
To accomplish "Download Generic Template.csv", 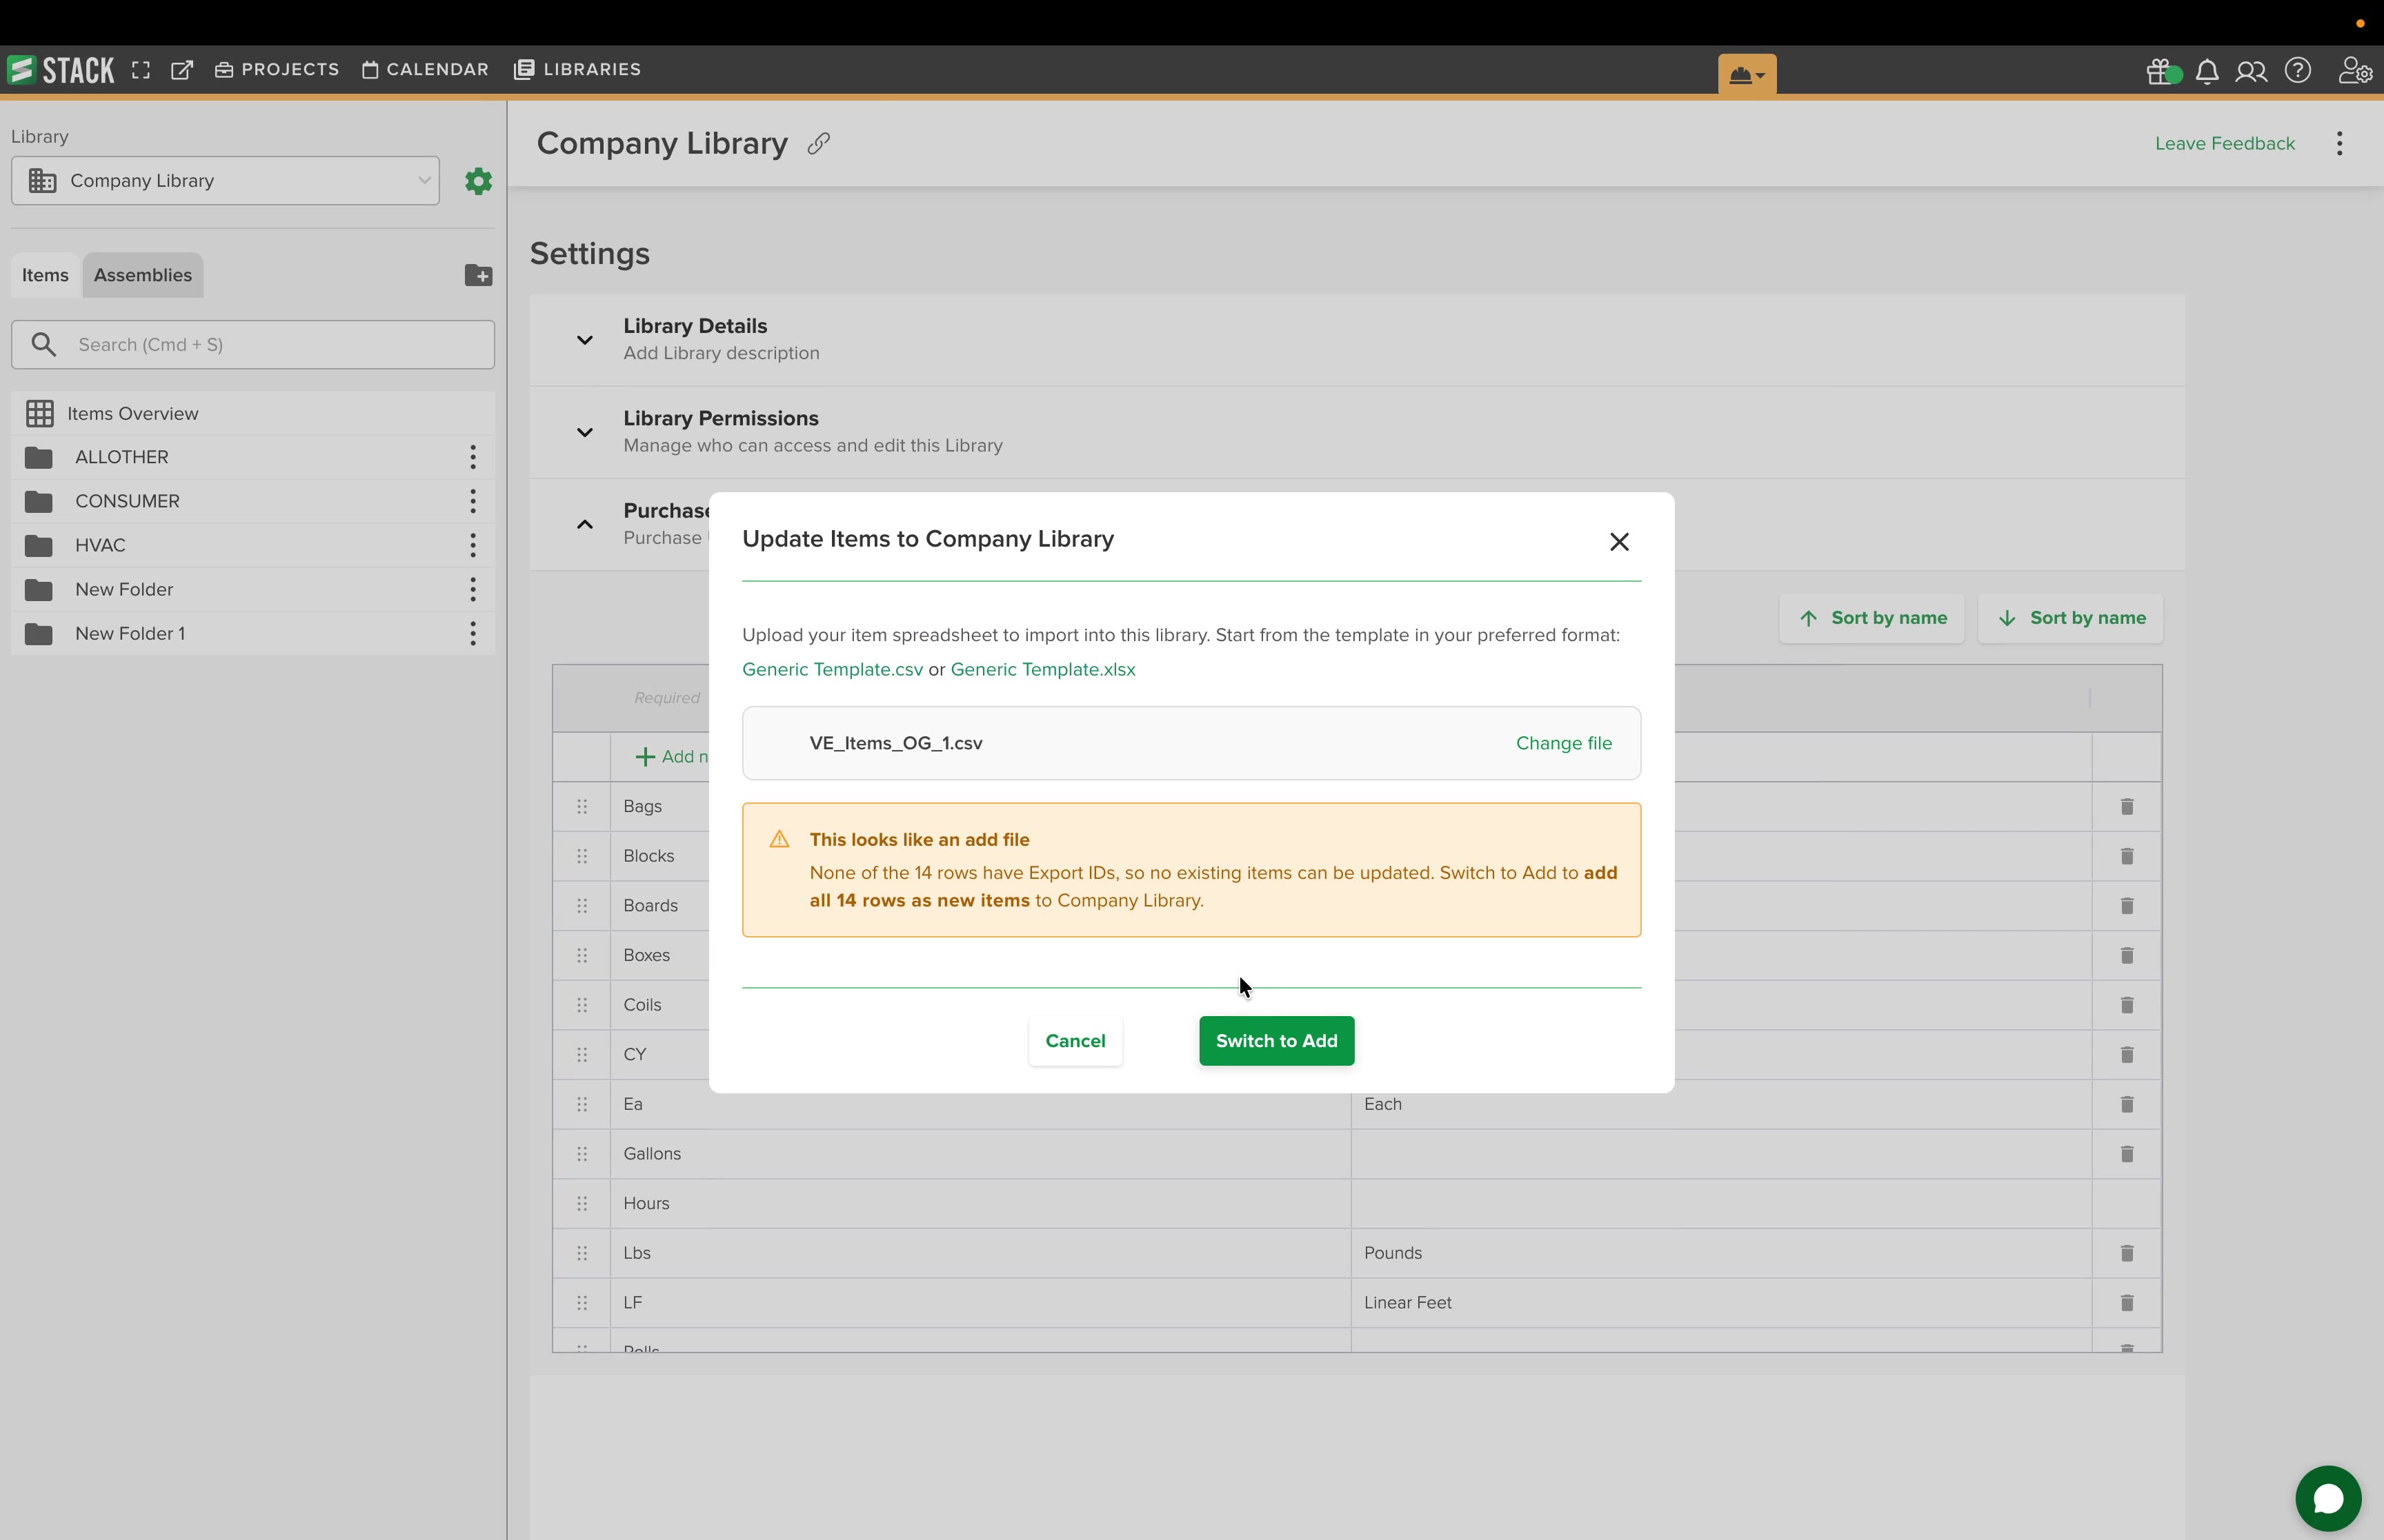I will [x=833, y=669].
